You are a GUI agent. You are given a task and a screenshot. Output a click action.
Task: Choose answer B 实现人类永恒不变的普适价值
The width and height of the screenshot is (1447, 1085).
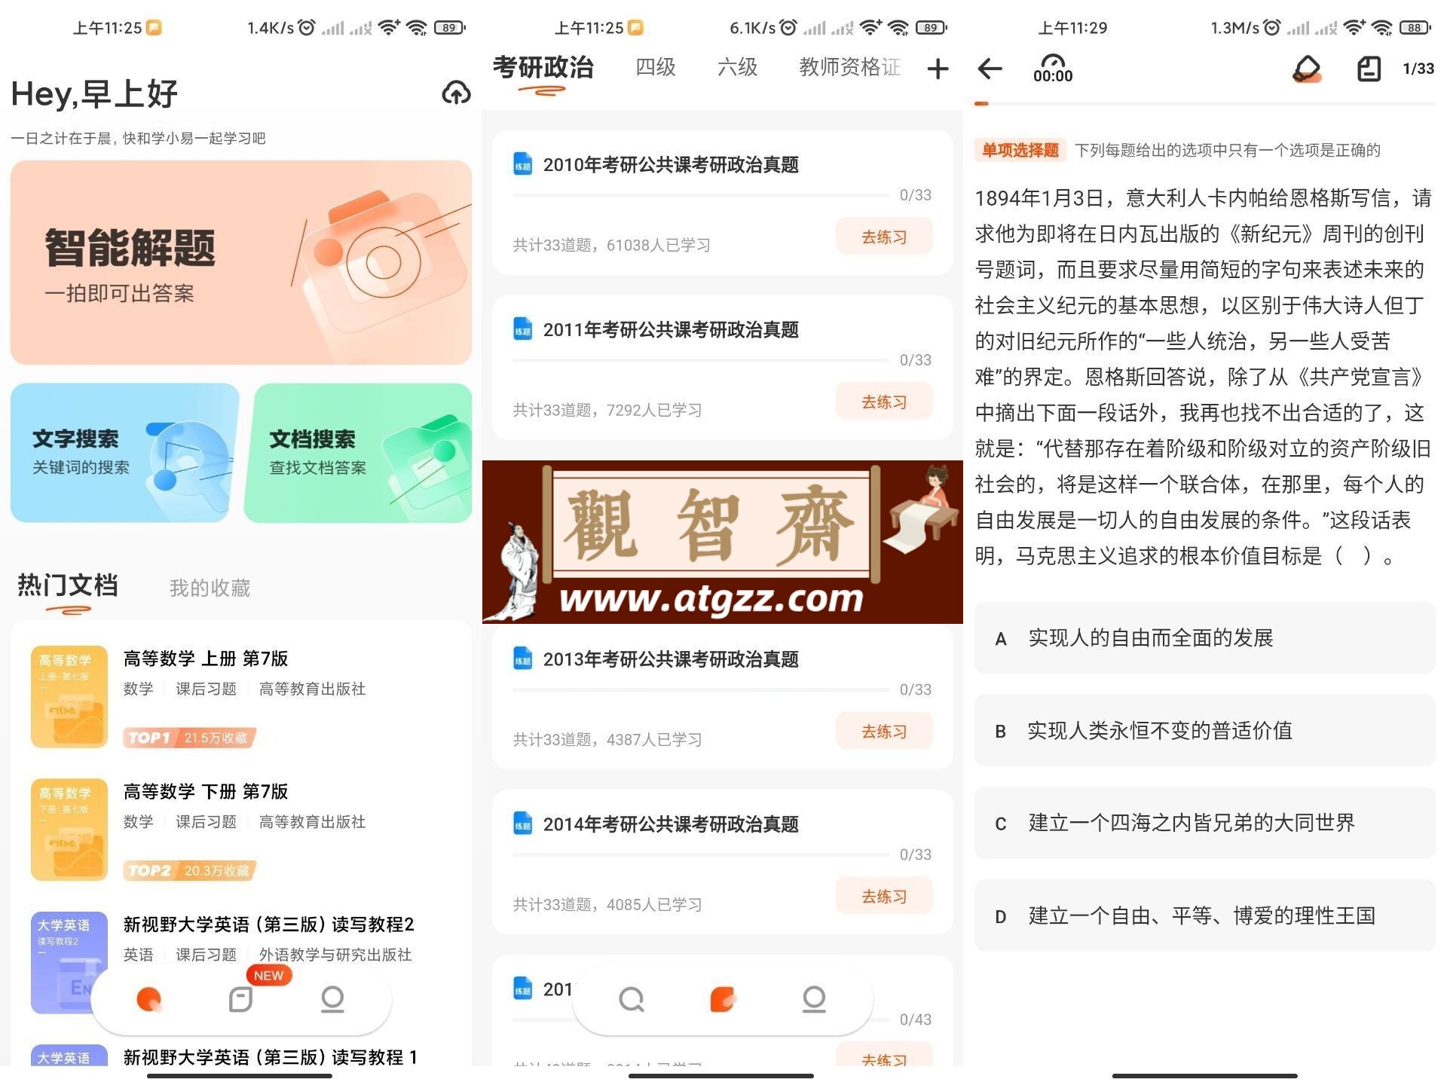tap(1204, 731)
